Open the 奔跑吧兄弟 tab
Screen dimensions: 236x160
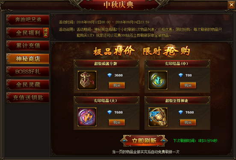(x=28, y=20)
